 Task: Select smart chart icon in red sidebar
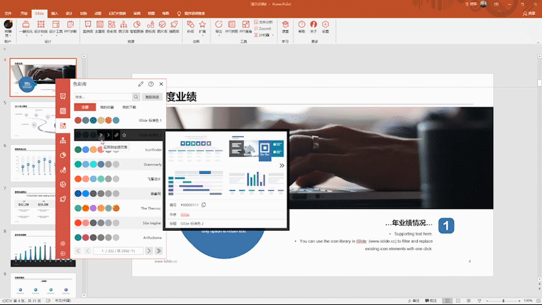[63, 155]
